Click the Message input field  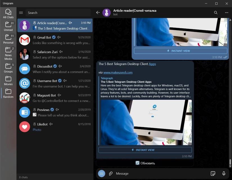pyautogui.click(x=141, y=173)
